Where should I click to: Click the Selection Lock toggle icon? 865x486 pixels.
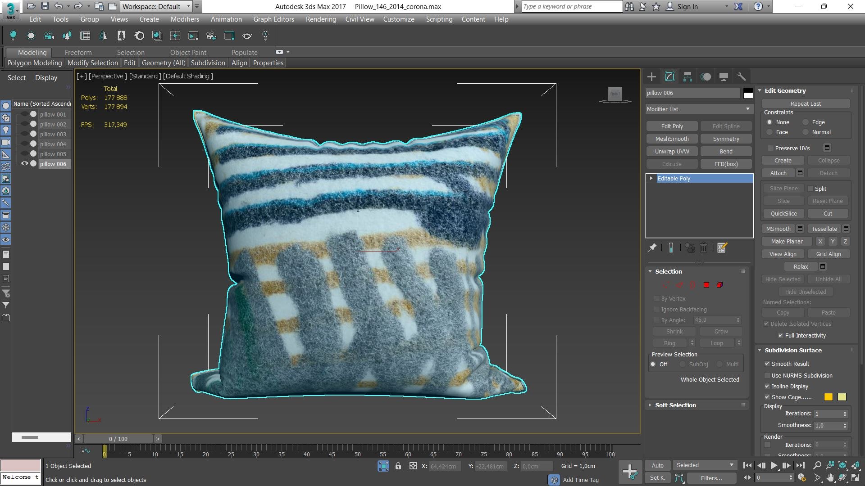click(x=398, y=466)
